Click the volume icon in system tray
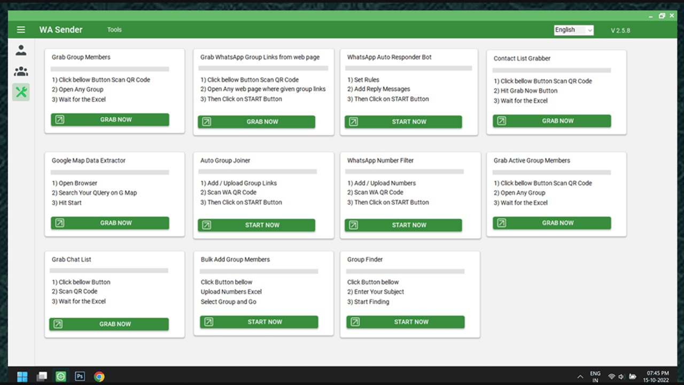The width and height of the screenshot is (684, 385). (x=622, y=376)
